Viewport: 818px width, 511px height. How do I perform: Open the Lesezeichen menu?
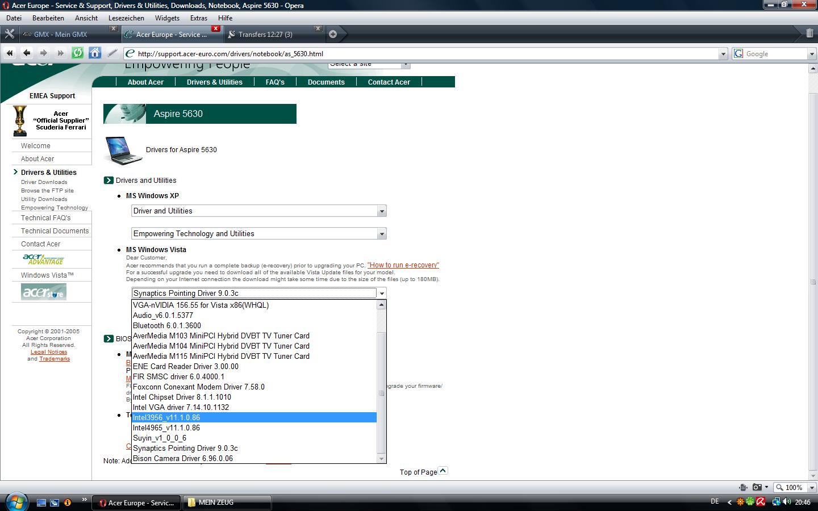(126, 18)
